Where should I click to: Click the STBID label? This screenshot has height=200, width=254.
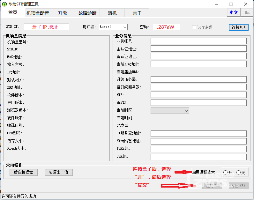tap(13, 49)
